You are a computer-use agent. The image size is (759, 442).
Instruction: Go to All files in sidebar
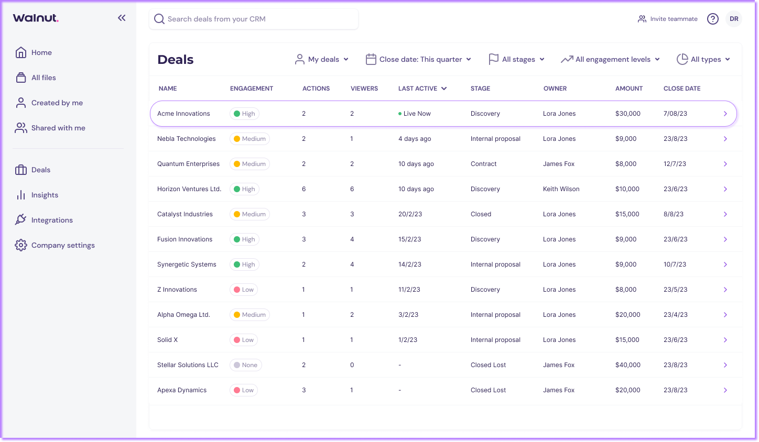coord(44,78)
